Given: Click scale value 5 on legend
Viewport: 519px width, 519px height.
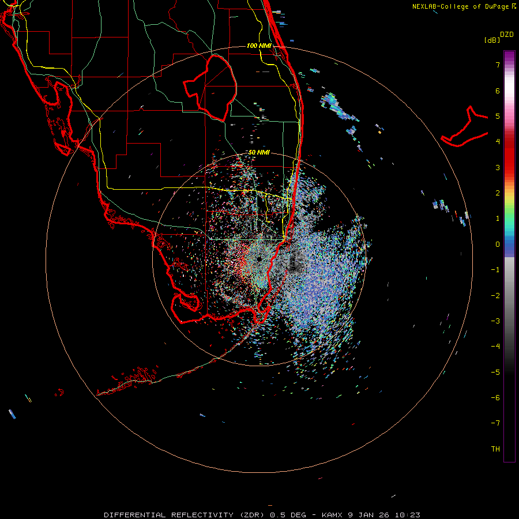Looking at the screenshot, I should [498, 116].
